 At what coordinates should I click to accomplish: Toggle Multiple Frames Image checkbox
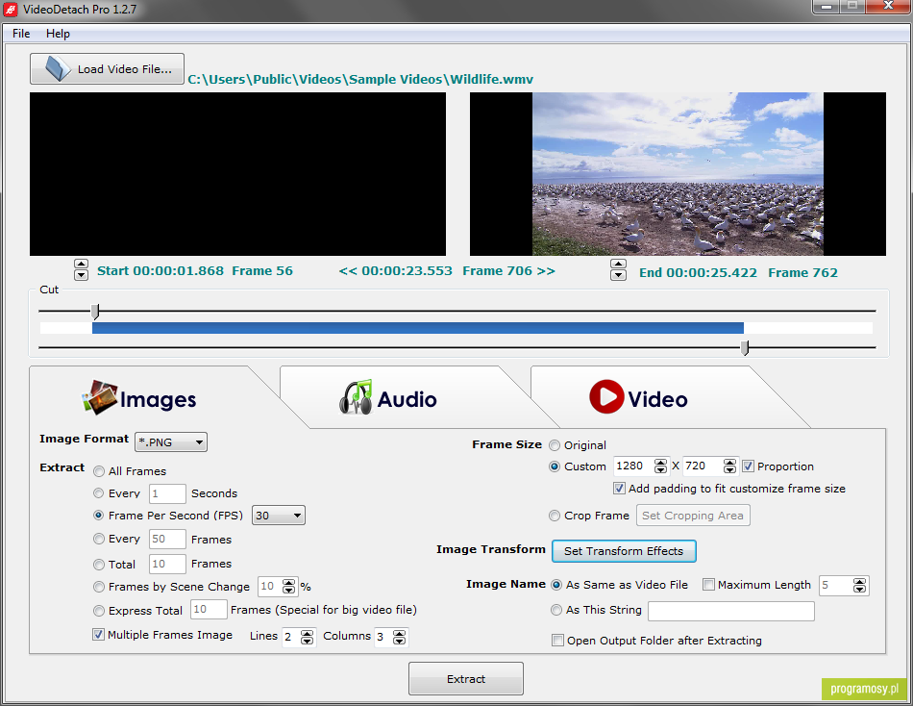click(98, 634)
